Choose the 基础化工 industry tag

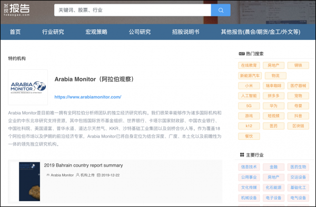[298, 188]
